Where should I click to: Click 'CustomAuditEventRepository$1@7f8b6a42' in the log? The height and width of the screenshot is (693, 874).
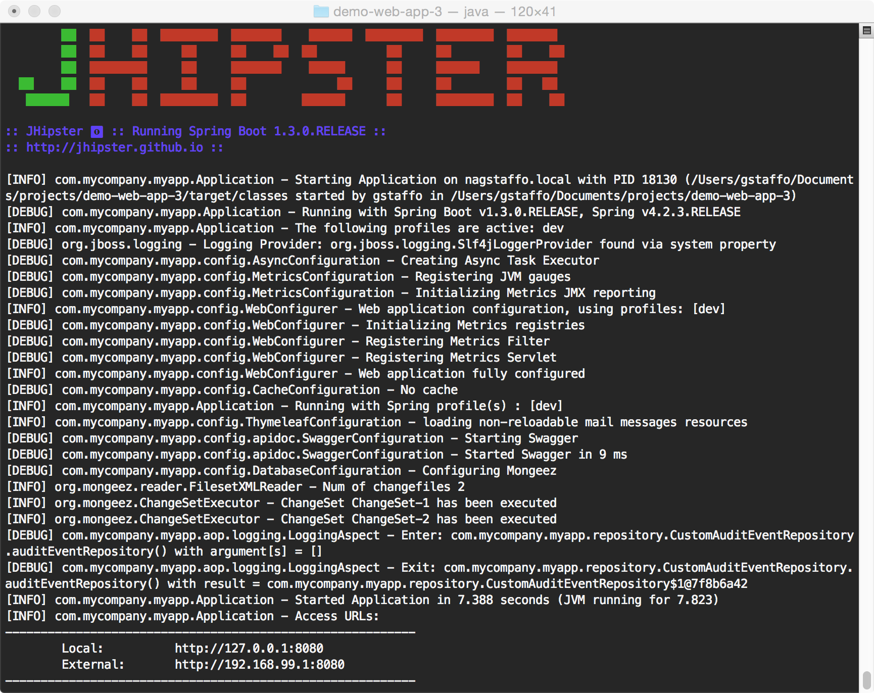click(617, 584)
